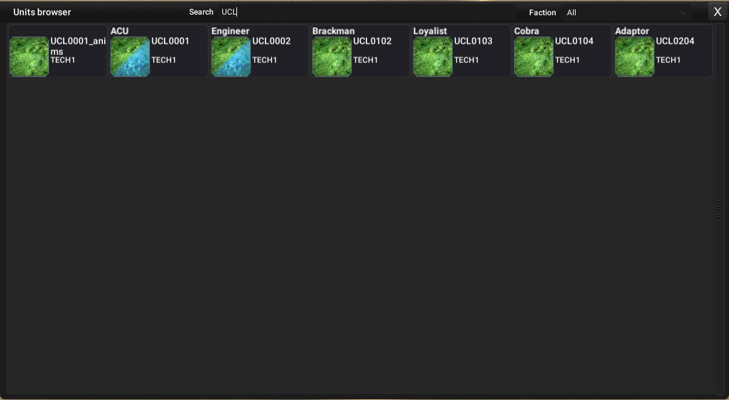Screen dimensions: 729x400
Task: Click the UCL0103 unit ID text
Action: (x=473, y=41)
